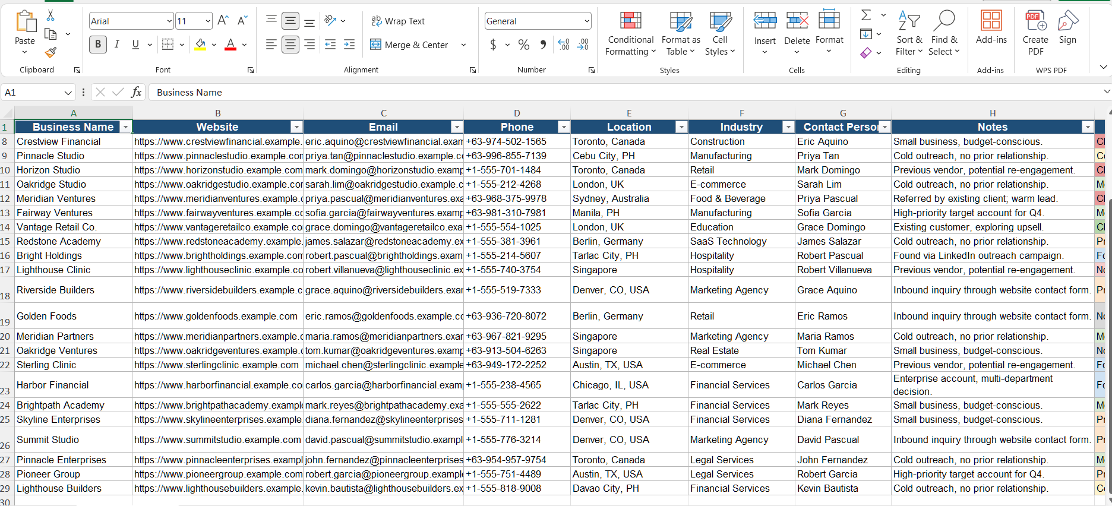Click the Cut scissors icon
This screenshot has height=506, width=1112.
pos(50,16)
